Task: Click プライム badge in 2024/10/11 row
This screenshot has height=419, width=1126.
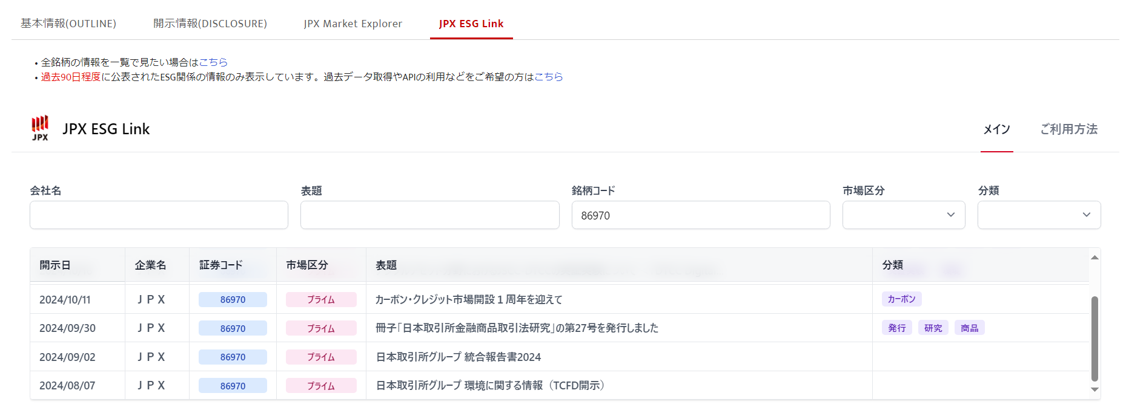Action: (321, 300)
